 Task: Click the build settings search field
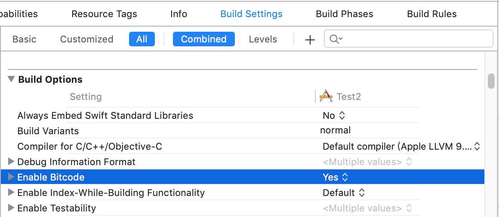415,39
